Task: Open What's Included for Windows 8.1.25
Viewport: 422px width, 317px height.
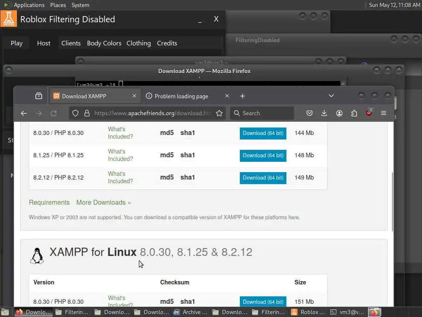Action: [120, 155]
